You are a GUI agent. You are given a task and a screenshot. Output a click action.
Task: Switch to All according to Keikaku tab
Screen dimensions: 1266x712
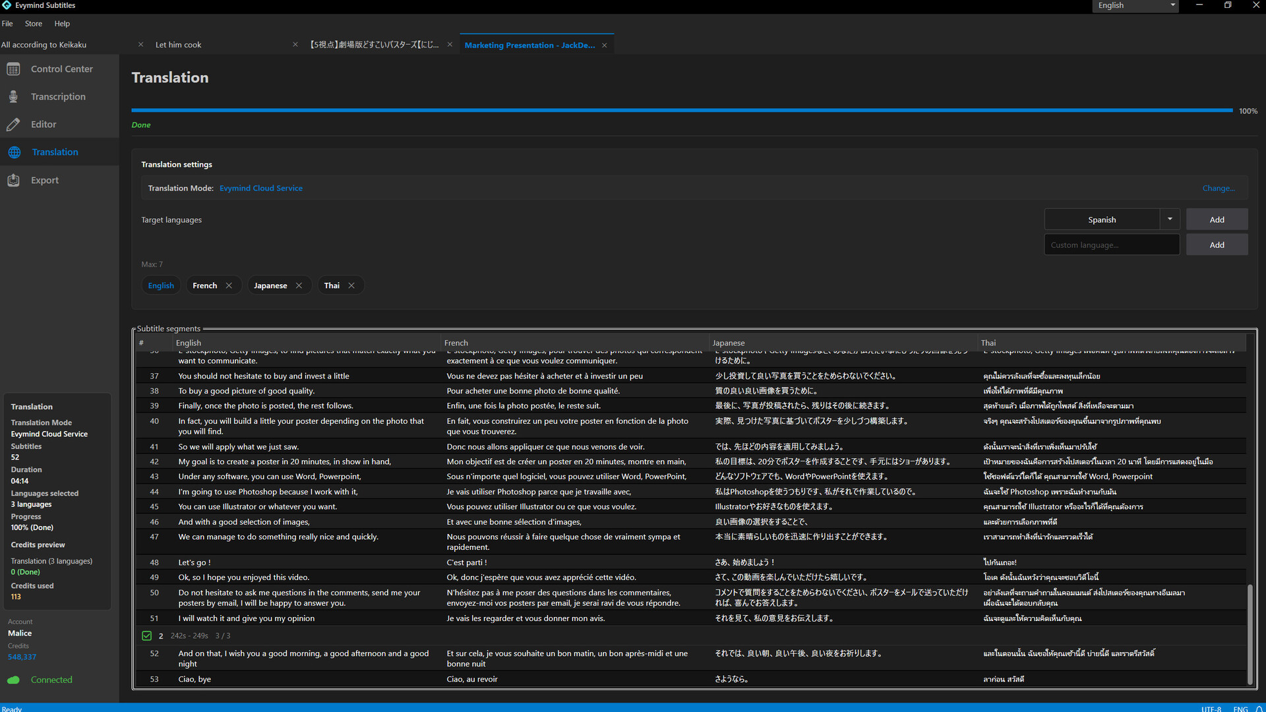(44, 45)
